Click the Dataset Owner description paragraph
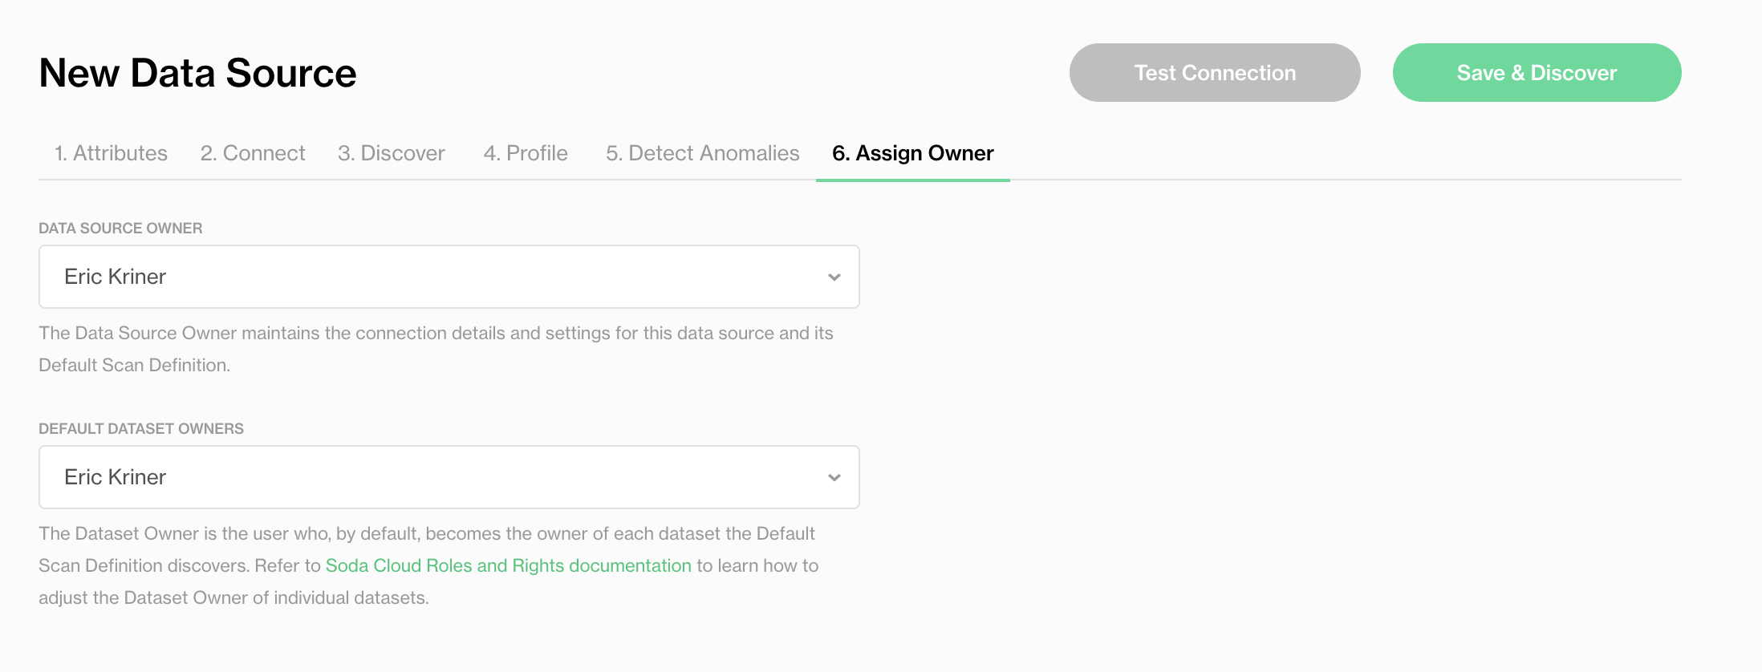The width and height of the screenshot is (1762, 672). click(x=428, y=565)
